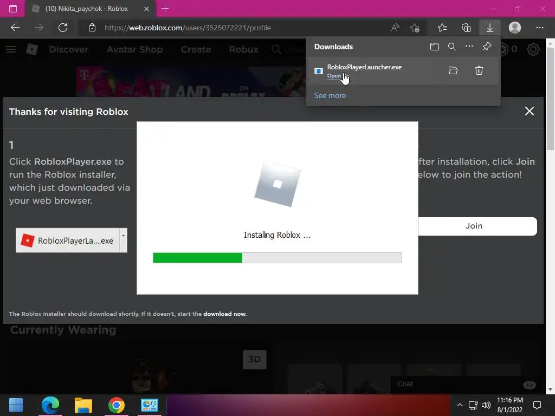Click the page vertical scrollbar thumb
This screenshot has width=555, height=416.
point(550,99)
